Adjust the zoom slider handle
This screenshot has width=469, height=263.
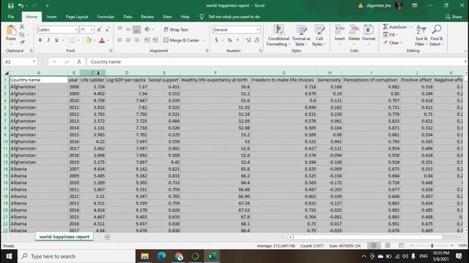pyautogui.click(x=432, y=245)
